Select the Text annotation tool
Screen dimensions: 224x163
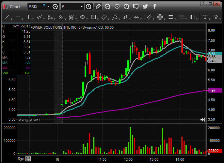(x=205, y=17)
